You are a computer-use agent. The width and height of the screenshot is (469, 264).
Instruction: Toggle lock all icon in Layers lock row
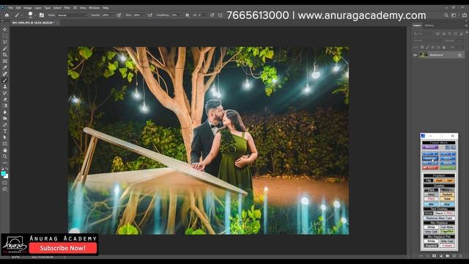[444, 47]
